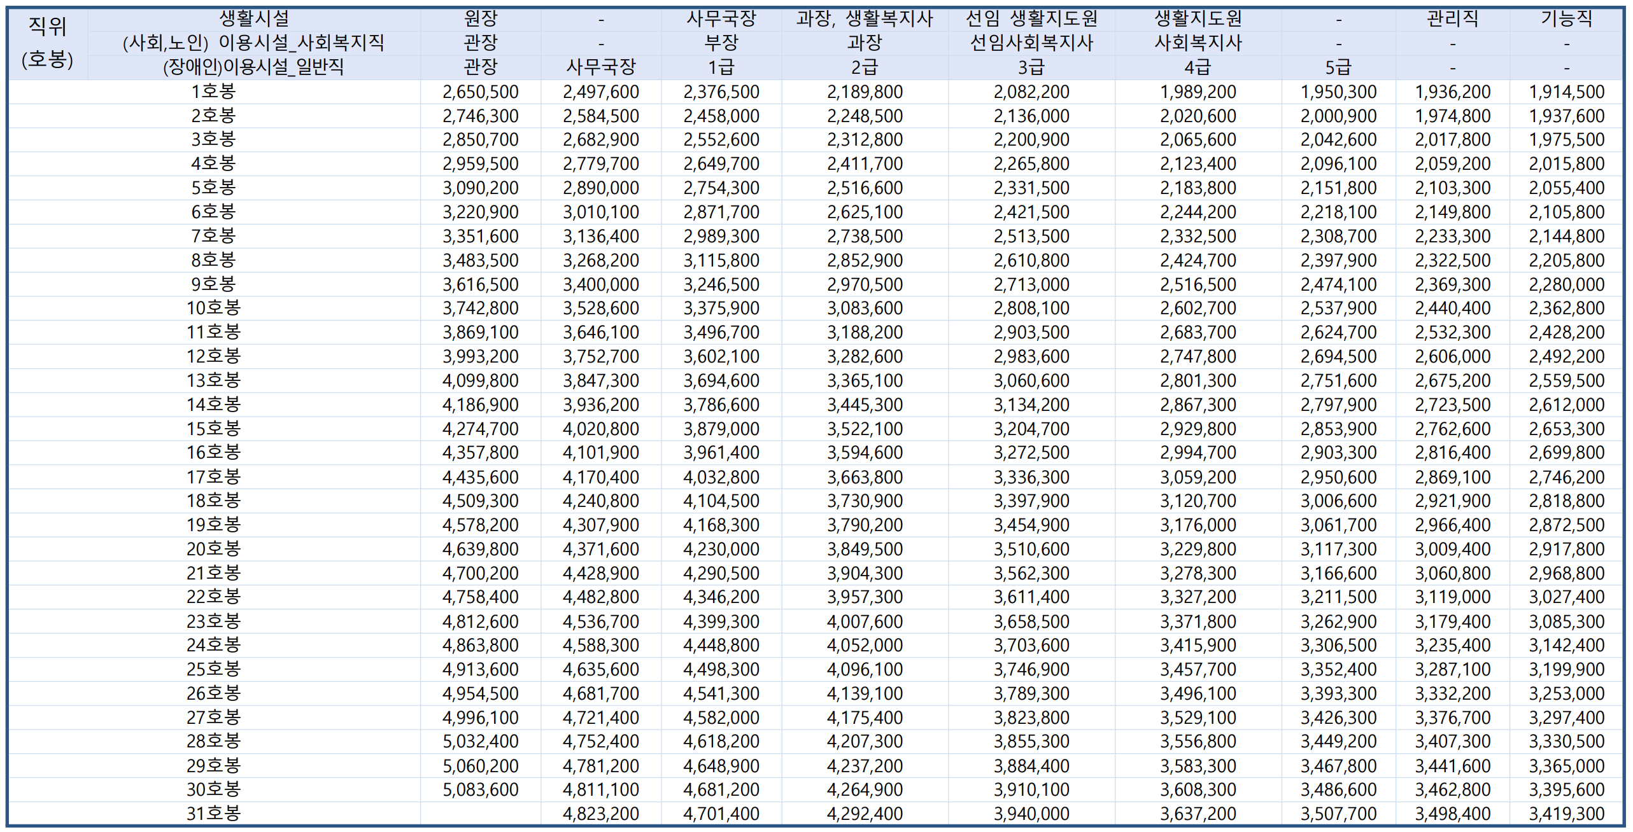Image resolution: width=1633 pixels, height=832 pixels.
Task: Click the 선임사회복지사 header cell
Action: pos(1031,43)
